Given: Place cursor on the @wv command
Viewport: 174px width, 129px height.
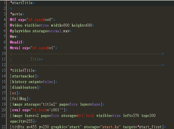Looking at the screenshot, I should (x=13, y=37).
